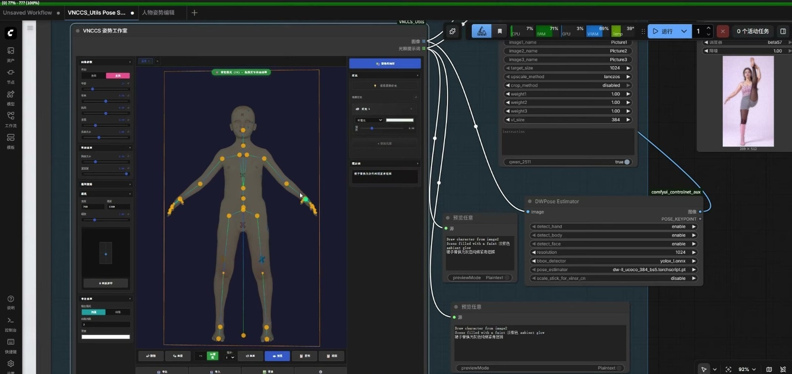792x374 pixels.
Task: Open the 资产 (Assets) sidebar icon
Action: point(10,51)
